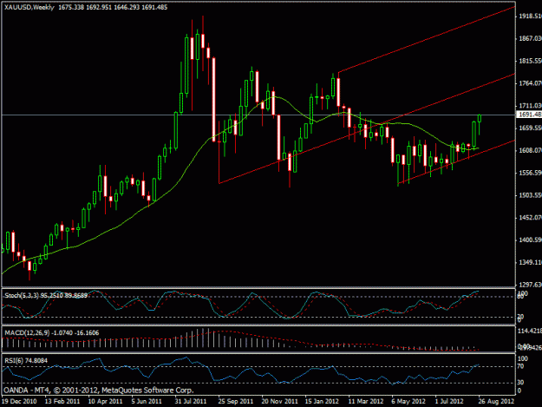542x407 pixels.
Task: Select the 6 May 2012 date label
Action: click(408, 401)
